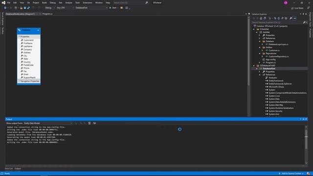The width and height of the screenshot is (313, 176).
Task: Select the DatabaseFirst project node
Action: [269, 68]
